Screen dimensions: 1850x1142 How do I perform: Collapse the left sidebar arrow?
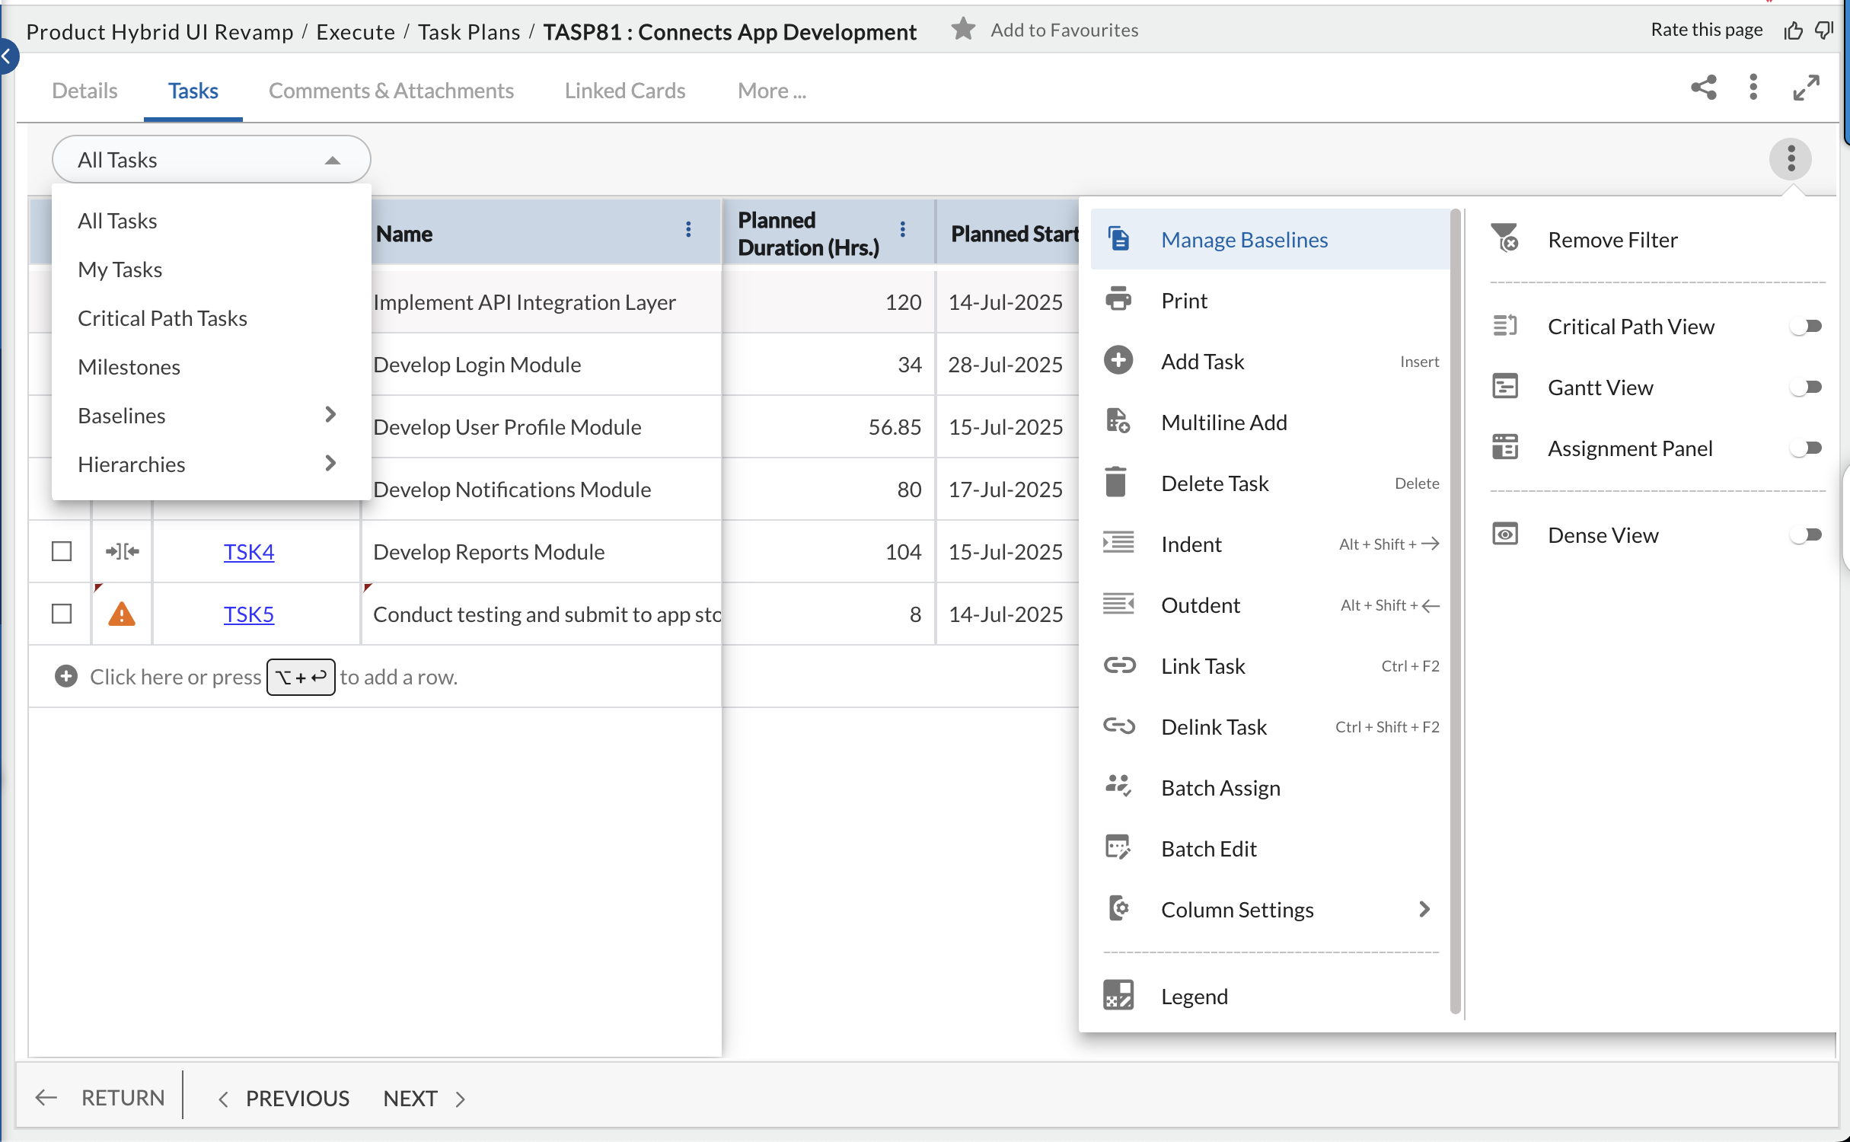(x=8, y=56)
